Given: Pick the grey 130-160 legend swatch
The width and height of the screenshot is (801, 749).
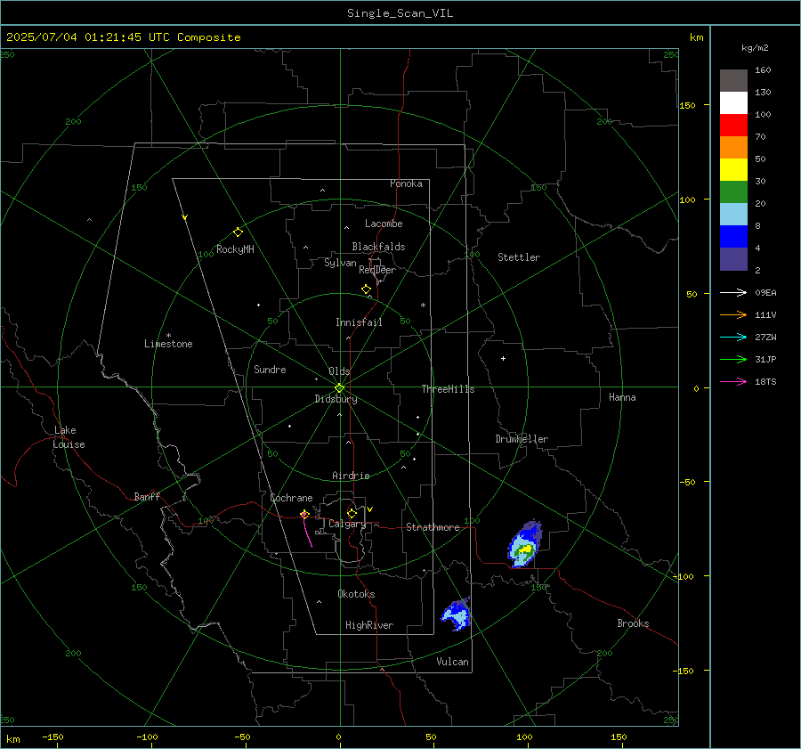Looking at the screenshot, I should [733, 81].
